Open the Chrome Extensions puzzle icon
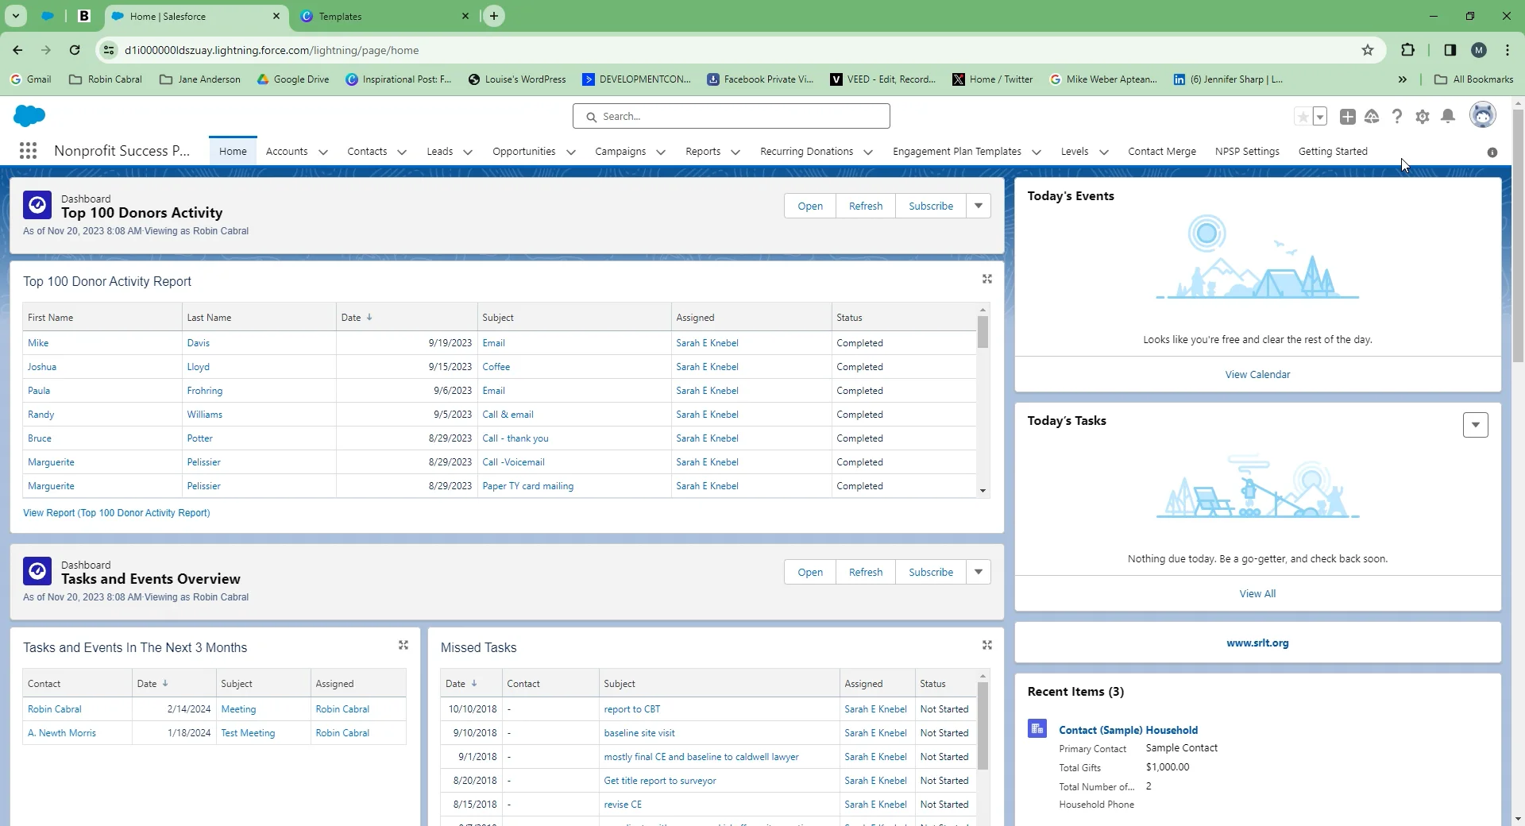This screenshot has width=1525, height=826. (x=1407, y=50)
